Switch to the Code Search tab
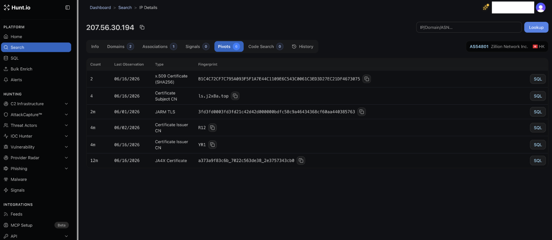The height and width of the screenshot is (240, 552). [265, 46]
